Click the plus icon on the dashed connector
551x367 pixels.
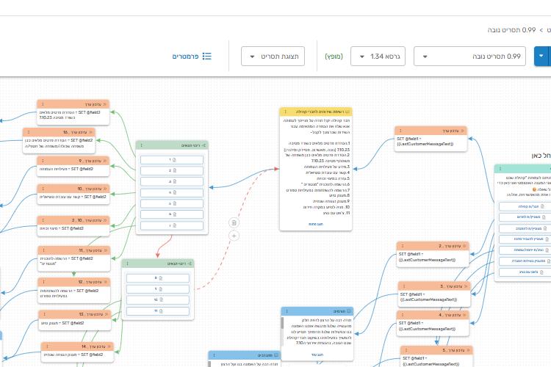pos(234,236)
